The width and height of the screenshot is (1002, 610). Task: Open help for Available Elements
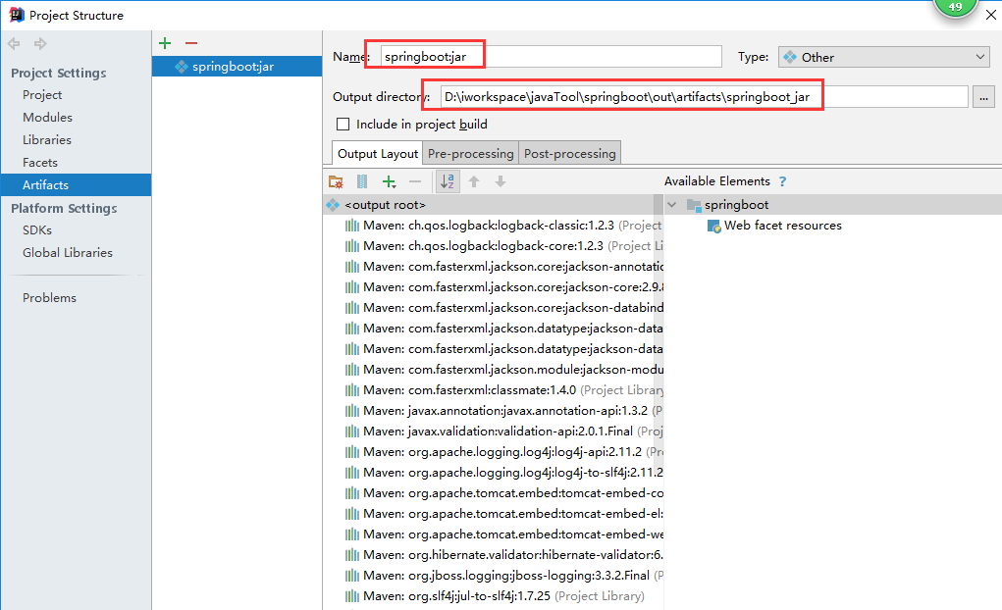782,181
